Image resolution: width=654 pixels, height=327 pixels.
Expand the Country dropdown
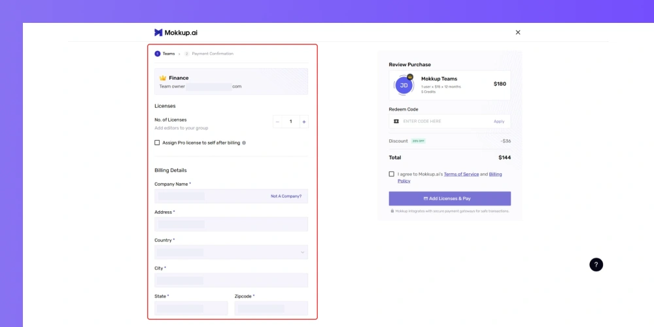231,252
